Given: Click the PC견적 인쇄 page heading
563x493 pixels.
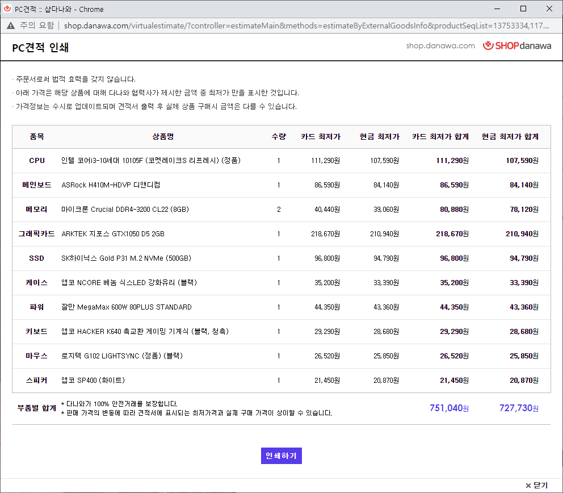Looking at the screenshot, I should click(x=40, y=48).
